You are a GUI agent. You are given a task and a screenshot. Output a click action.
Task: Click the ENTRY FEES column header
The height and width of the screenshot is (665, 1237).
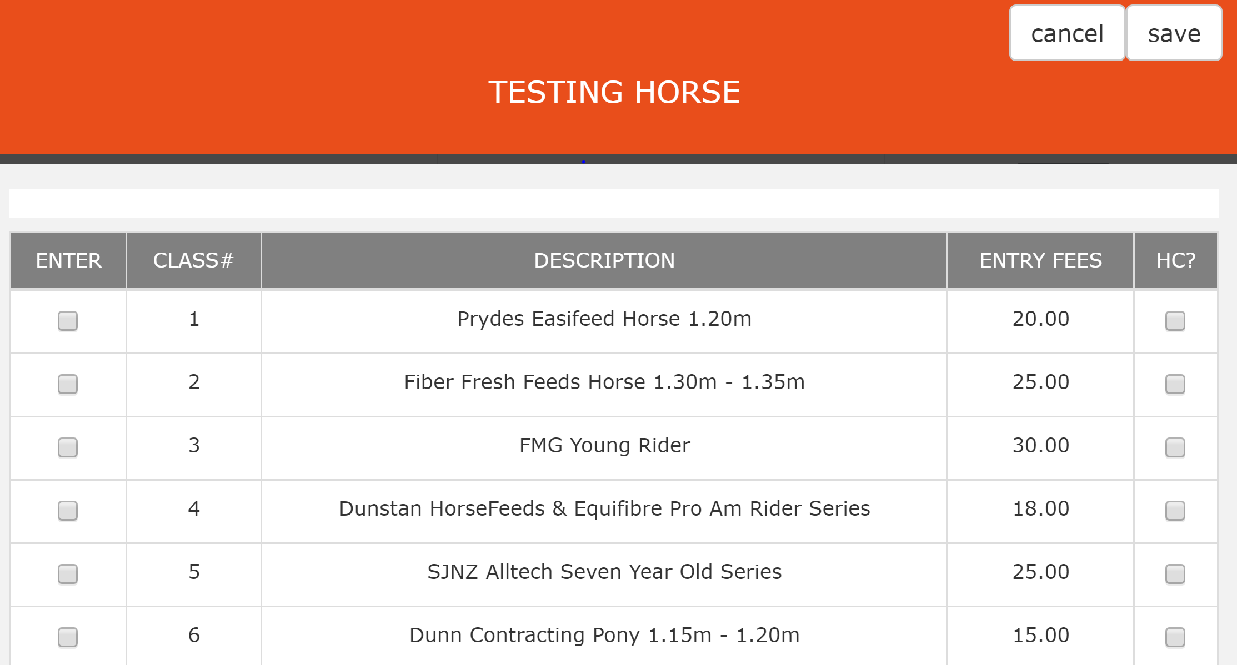point(1040,260)
